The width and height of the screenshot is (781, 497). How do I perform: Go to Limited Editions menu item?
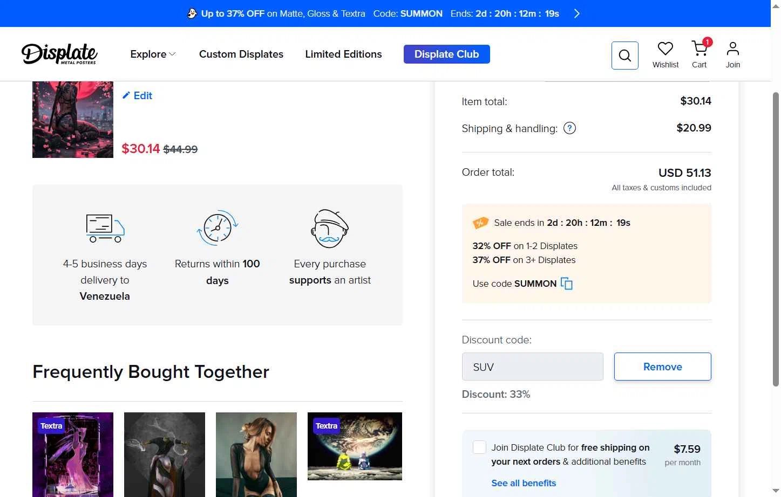[x=343, y=54]
